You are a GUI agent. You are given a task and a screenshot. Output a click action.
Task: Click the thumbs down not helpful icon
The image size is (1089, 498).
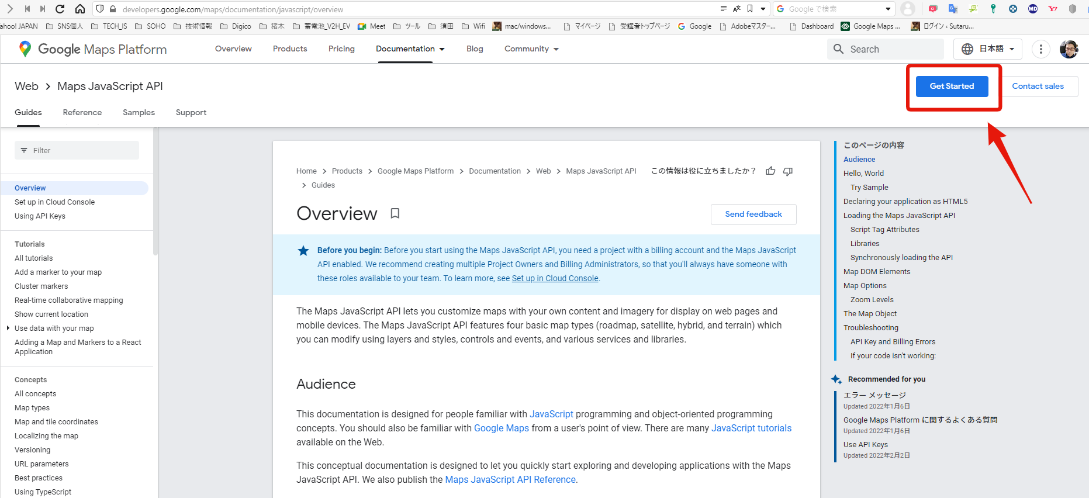[788, 171]
